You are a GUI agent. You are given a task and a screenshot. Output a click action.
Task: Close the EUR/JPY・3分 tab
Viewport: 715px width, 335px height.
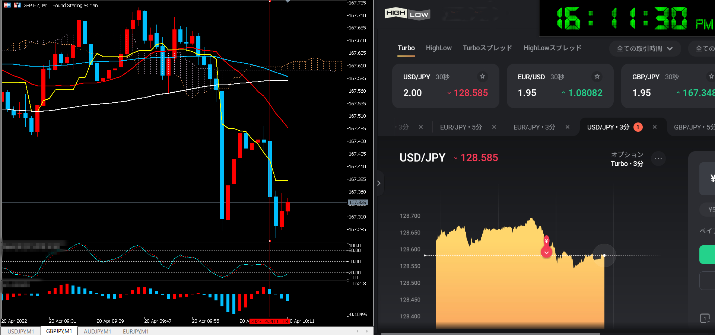click(x=568, y=127)
